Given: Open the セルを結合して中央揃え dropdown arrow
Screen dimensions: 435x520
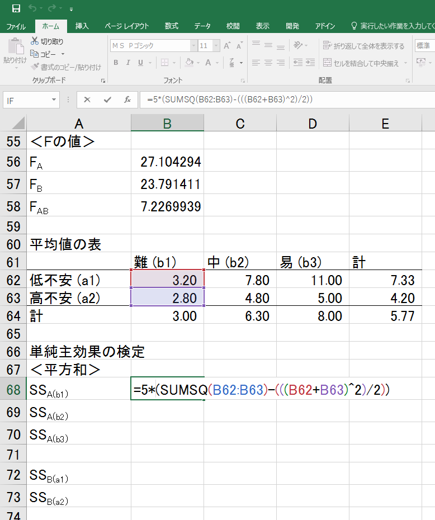Looking at the screenshot, I should point(405,63).
